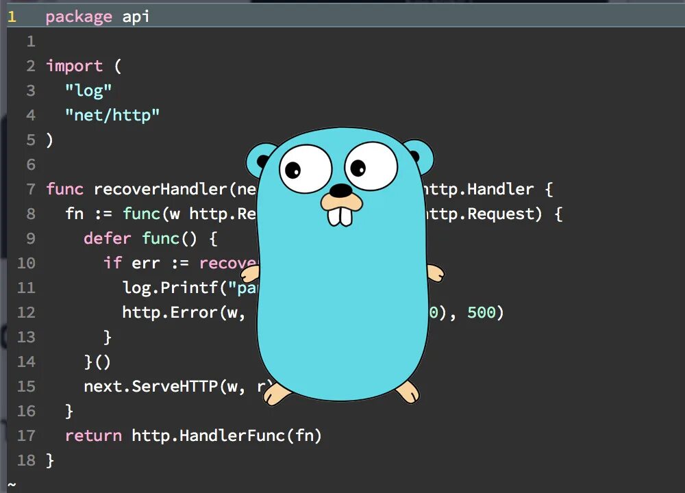685x493 pixels.
Task: Click the closing parenthesis on line 5
Action: [49, 140]
